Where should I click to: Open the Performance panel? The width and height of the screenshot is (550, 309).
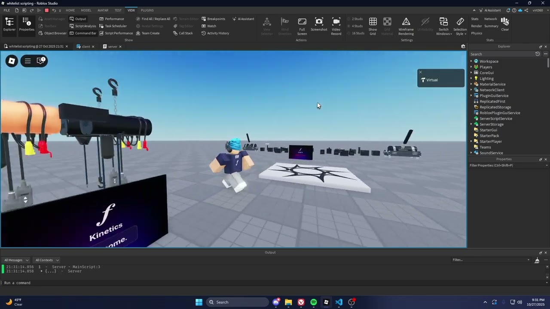[111, 19]
